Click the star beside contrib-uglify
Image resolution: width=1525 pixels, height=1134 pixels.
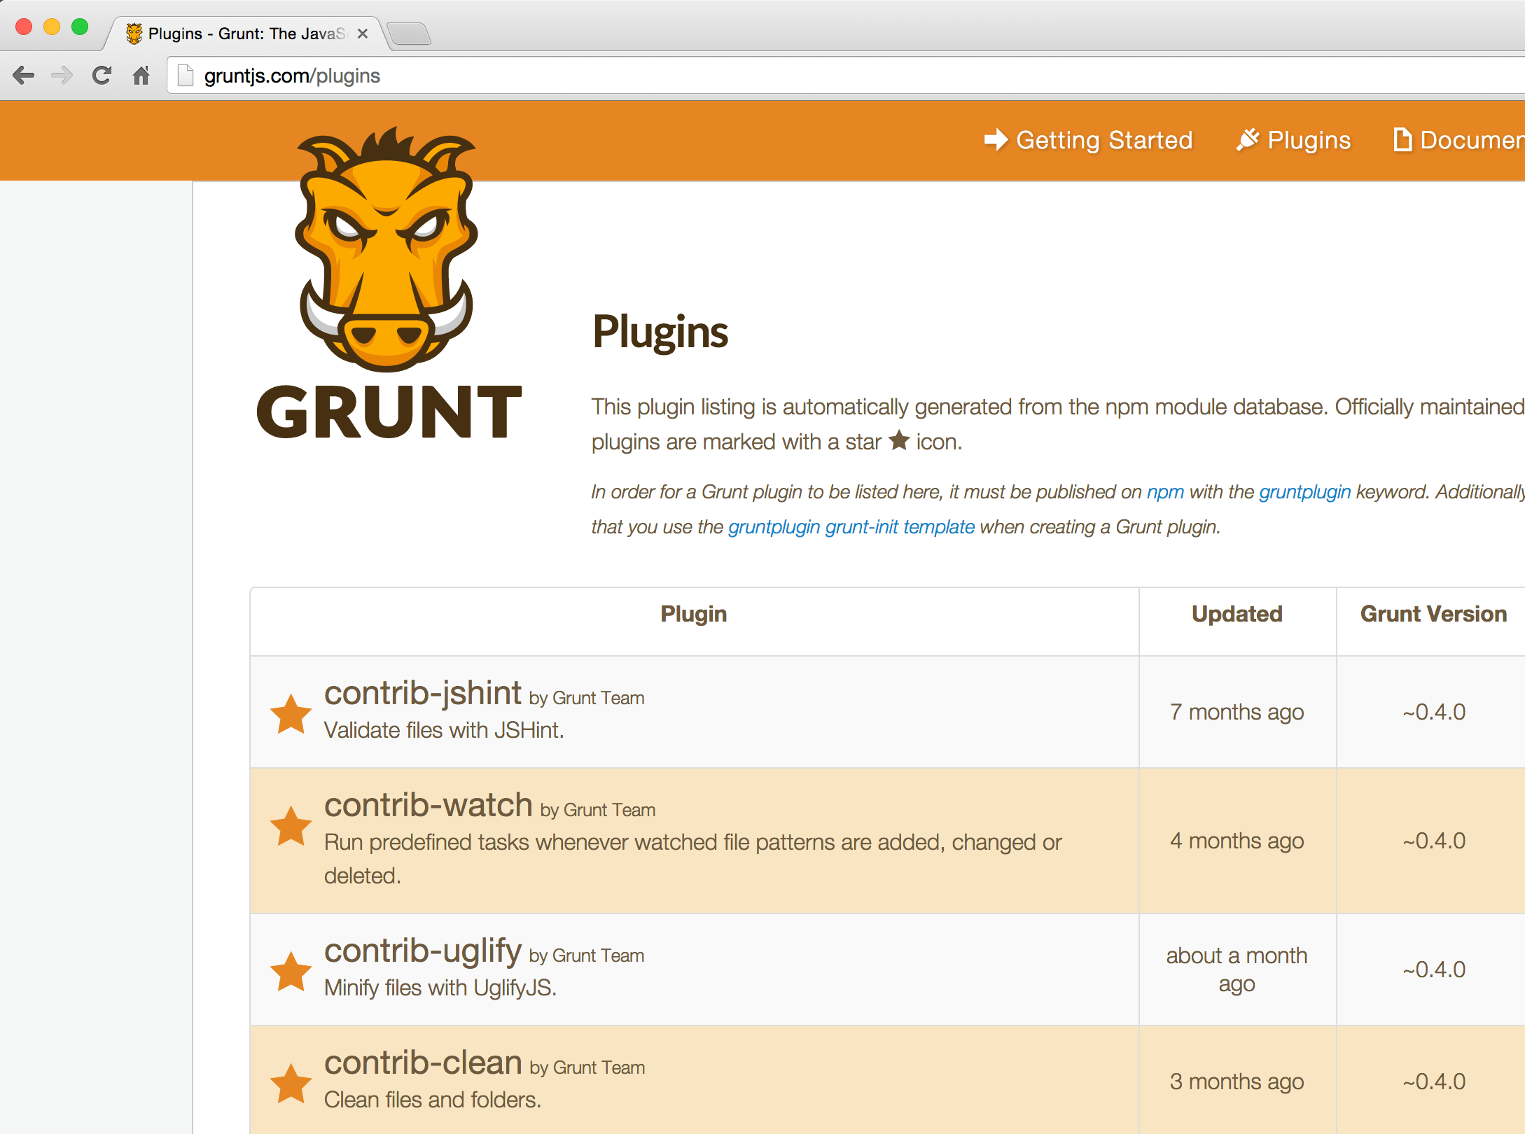point(291,971)
